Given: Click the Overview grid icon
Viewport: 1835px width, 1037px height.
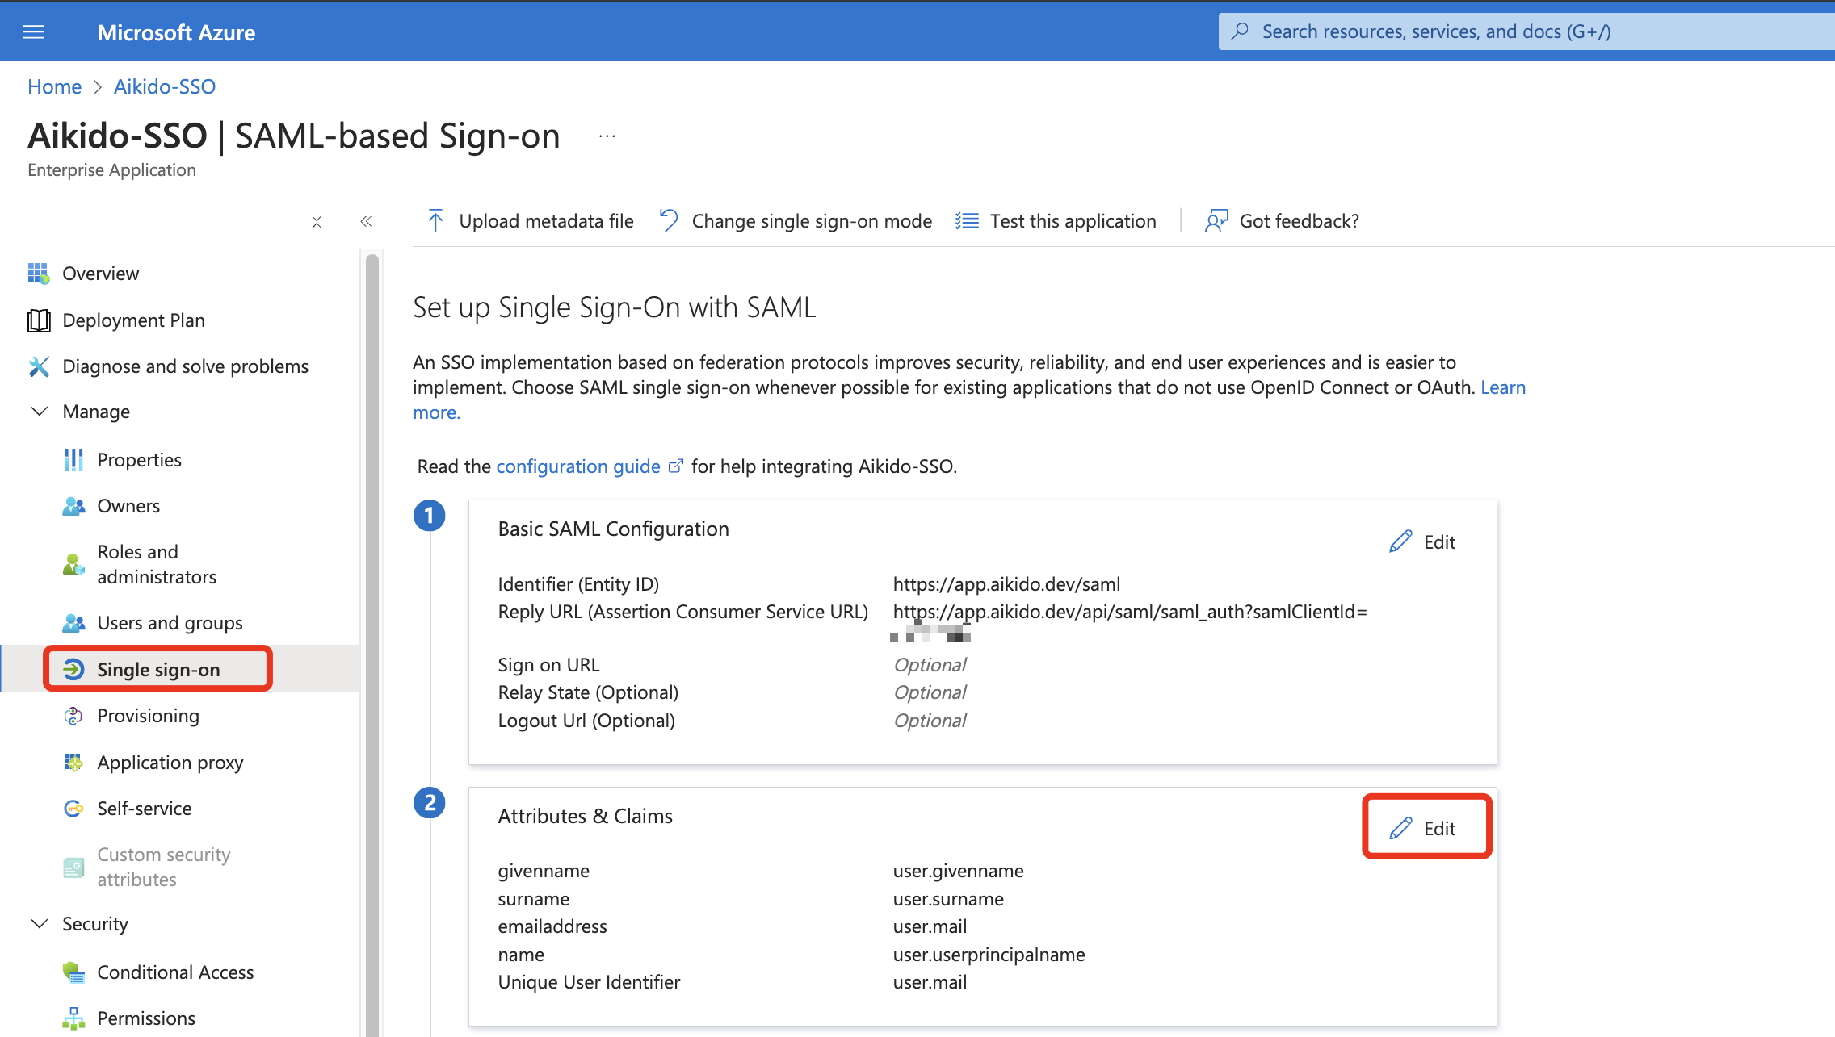Looking at the screenshot, I should coord(39,274).
